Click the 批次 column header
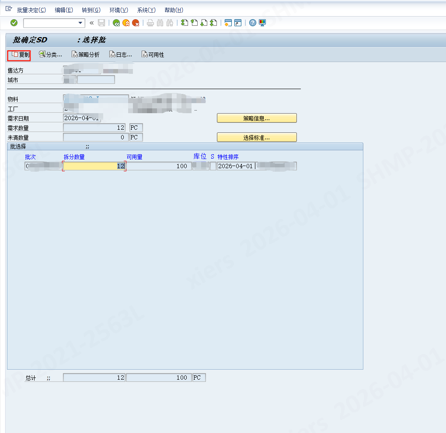 (x=31, y=157)
